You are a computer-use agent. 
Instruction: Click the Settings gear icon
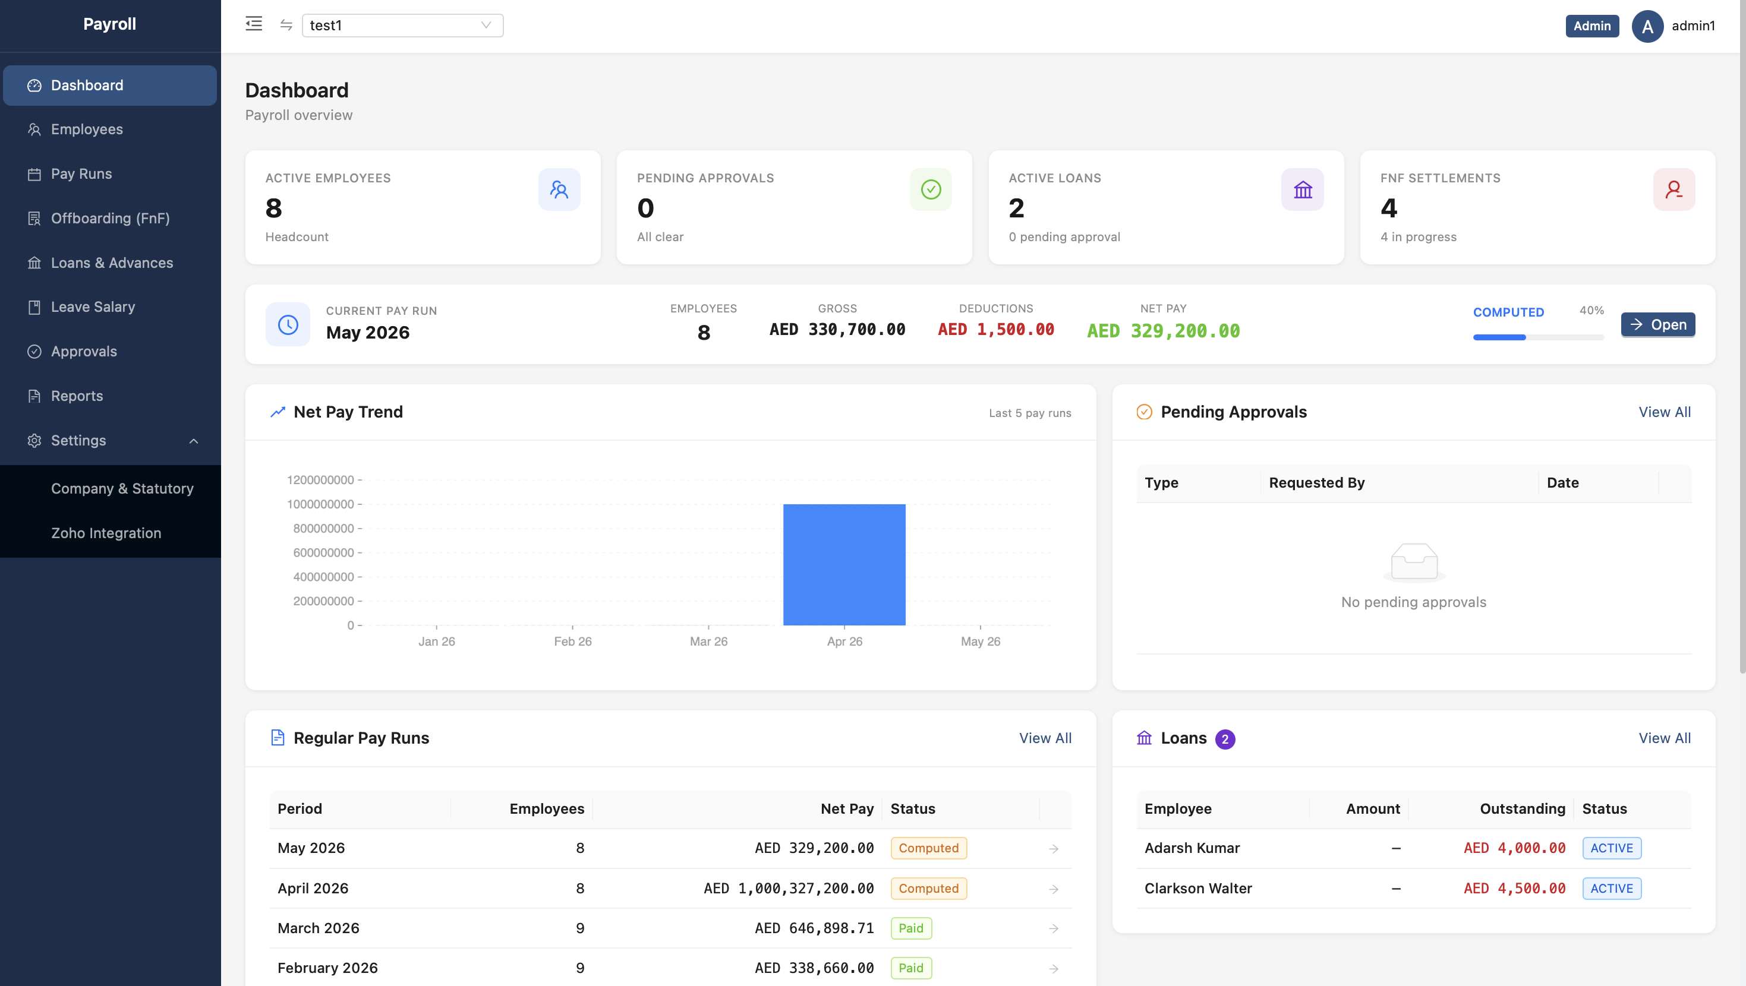[34, 441]
